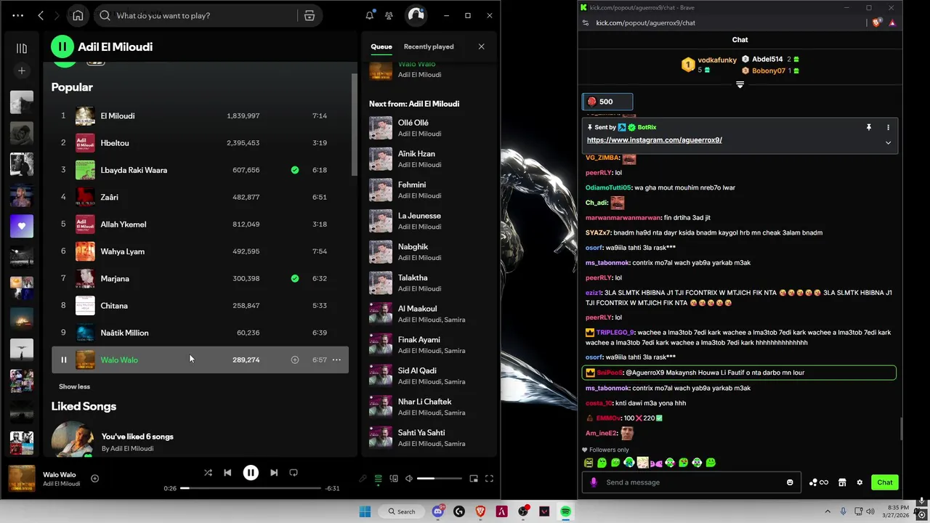The image size is (930, 523).
Task: Unpin the BotRix message pin icon
Action: pos(868,127)
